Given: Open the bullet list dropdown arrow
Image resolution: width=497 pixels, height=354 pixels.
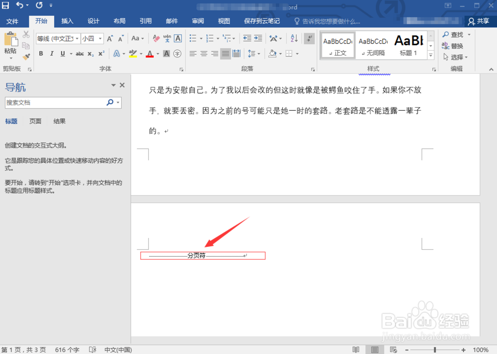Looking at the screenshot, I should [x=200, y=38].
